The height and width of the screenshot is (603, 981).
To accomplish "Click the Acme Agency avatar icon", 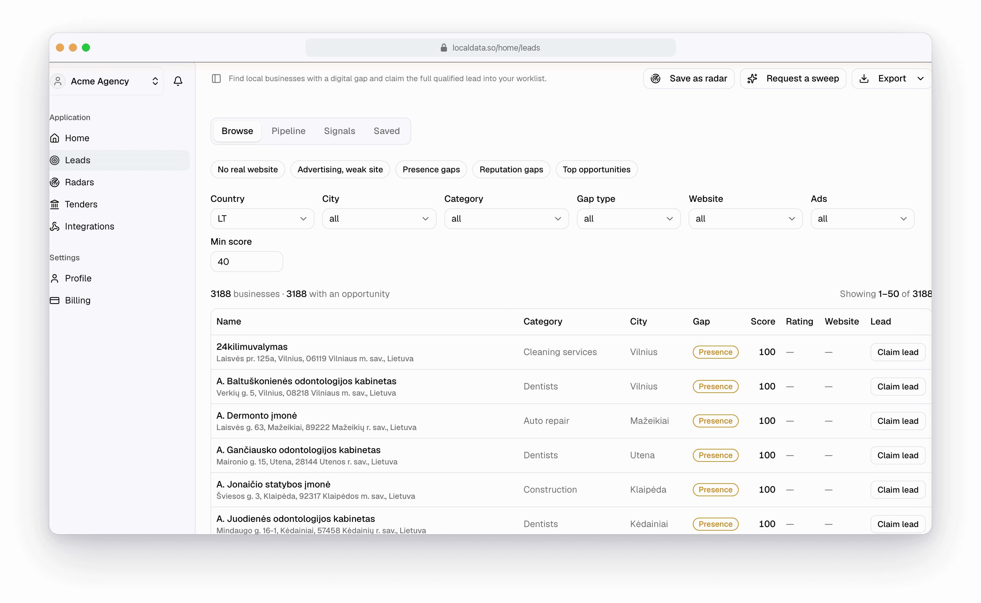I will (58, 81).
